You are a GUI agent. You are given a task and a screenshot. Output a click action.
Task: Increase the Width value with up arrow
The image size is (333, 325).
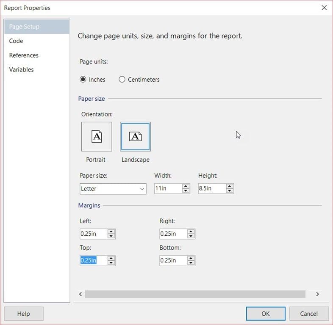(186, 186)
